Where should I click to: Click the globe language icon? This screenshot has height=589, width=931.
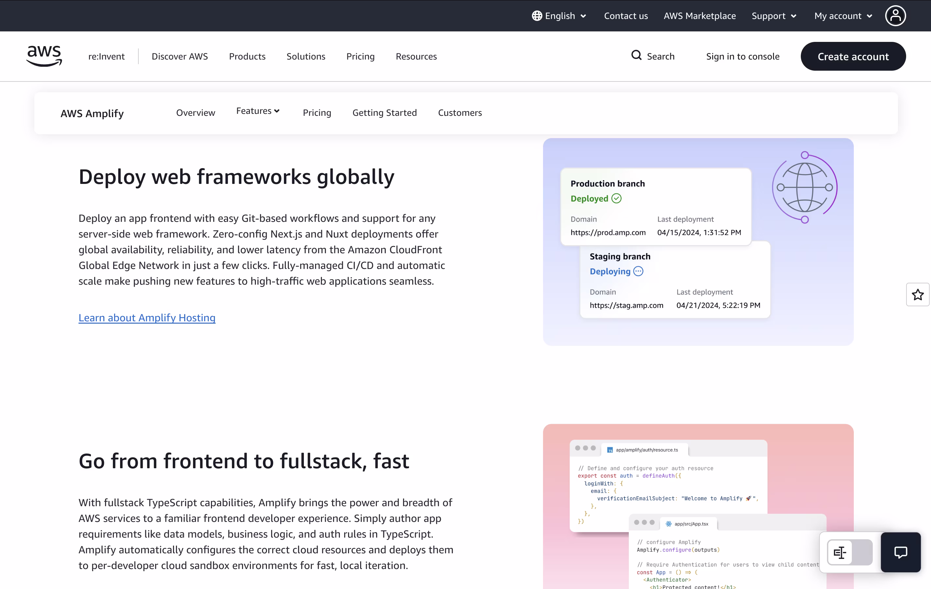[x=536, y=16]
